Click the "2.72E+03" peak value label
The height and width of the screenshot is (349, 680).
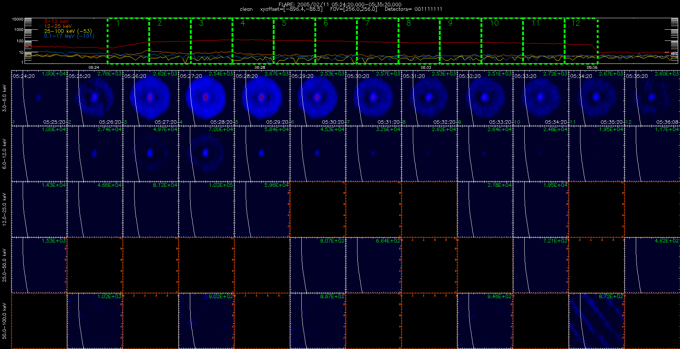[556, 74]
